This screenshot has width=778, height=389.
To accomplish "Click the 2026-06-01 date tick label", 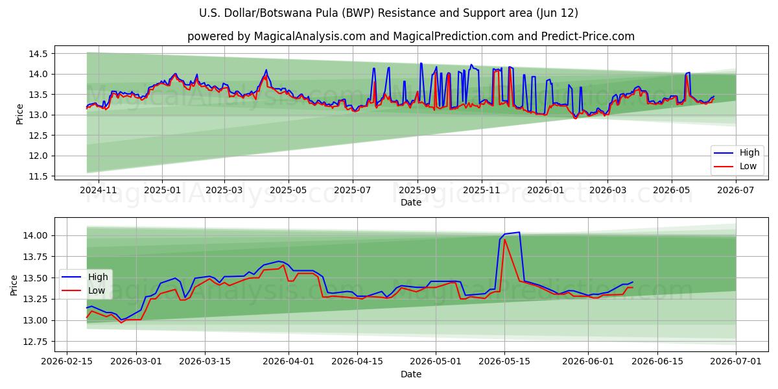I will pyautogui.click(x=588, y=362).
